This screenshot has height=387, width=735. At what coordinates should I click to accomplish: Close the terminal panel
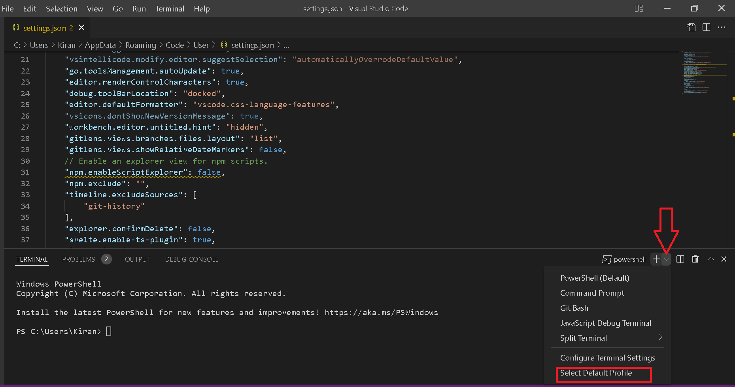tap(724, 259)
